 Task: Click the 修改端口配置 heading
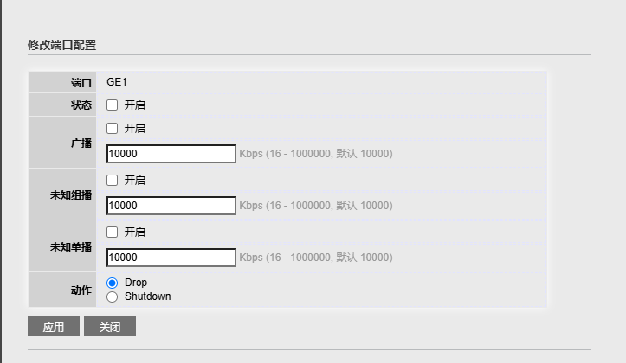[61, 45]
